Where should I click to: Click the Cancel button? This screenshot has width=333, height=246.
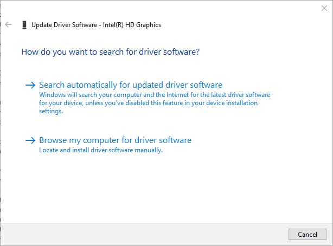(308, 234)
